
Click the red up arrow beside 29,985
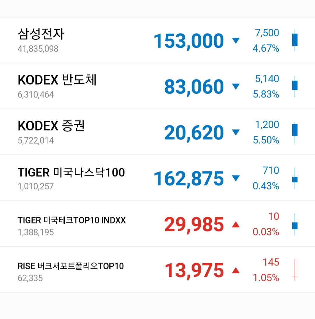(x=236, y=224)
